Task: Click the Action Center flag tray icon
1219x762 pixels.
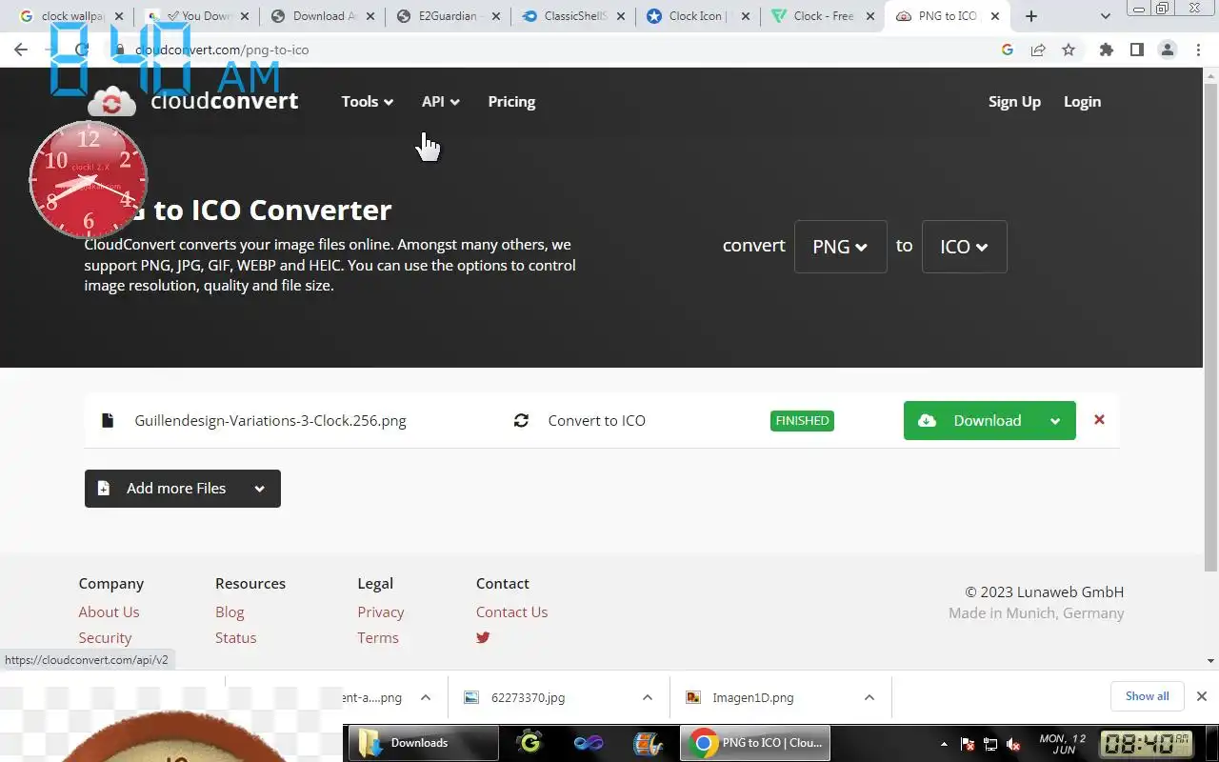Action: pos(968,744)
